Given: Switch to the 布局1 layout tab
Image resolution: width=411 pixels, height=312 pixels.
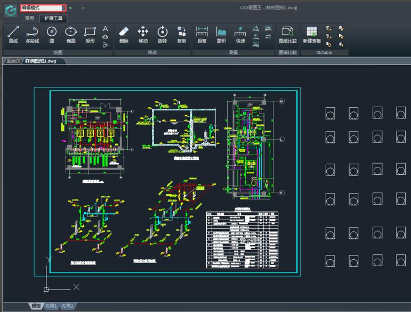Looking at the screenshot, I should point(51,306).
